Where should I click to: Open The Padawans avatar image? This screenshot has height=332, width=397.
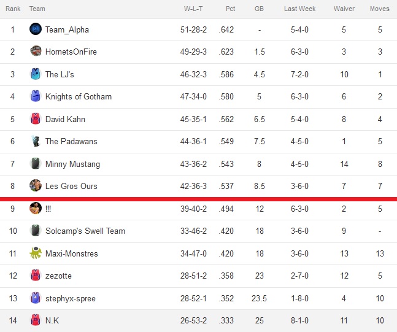coord(36,141)
